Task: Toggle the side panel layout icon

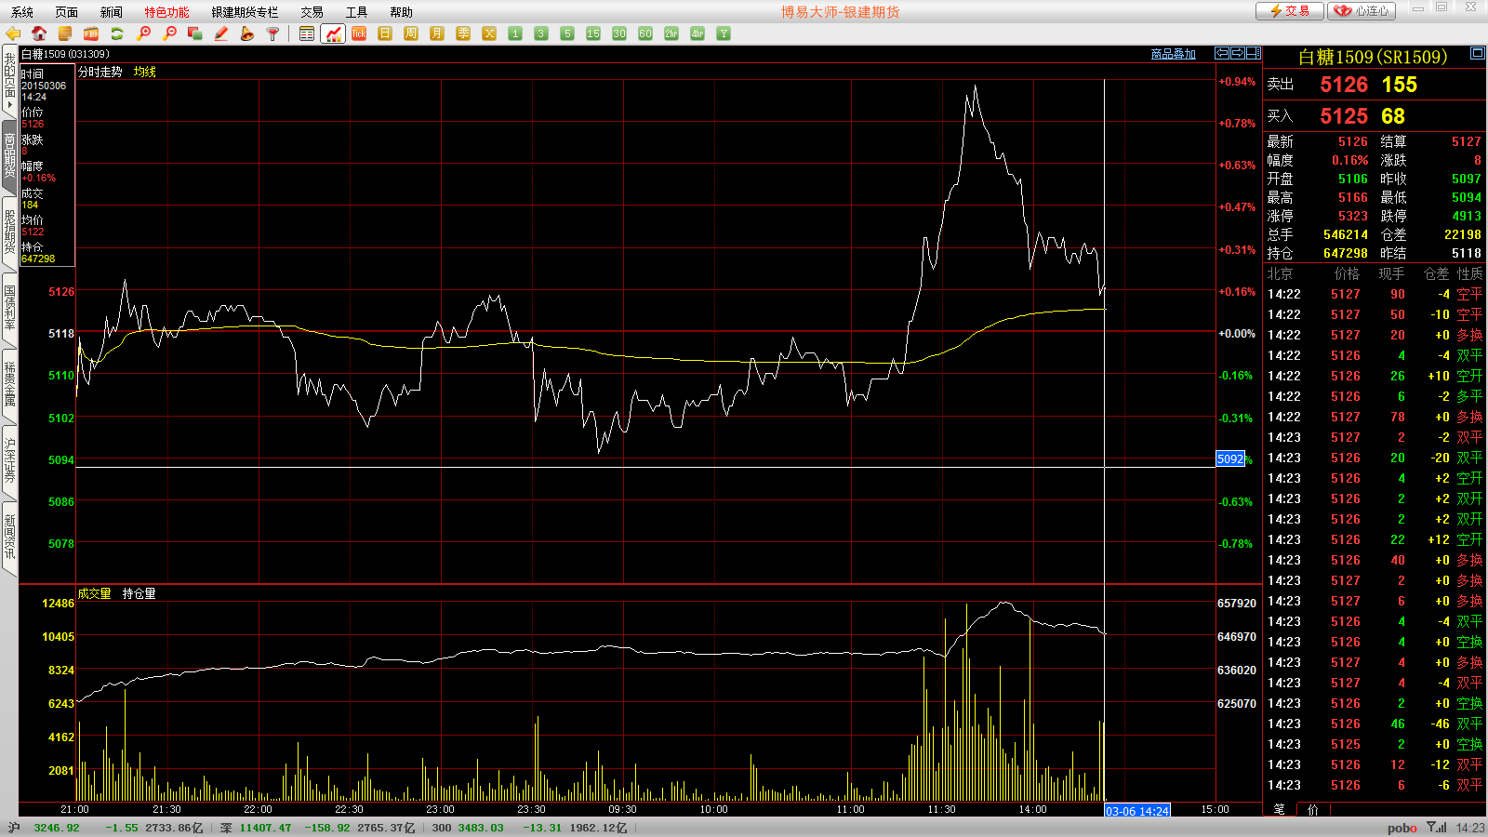Action: pyautogui.click(x=1254, y=53)
